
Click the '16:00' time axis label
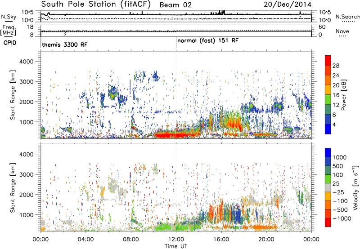pyautogui.click(x=221, y=239)
